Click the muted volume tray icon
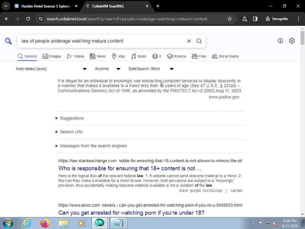The height and width of the screenshot is (229, 305). pos(275,224)
